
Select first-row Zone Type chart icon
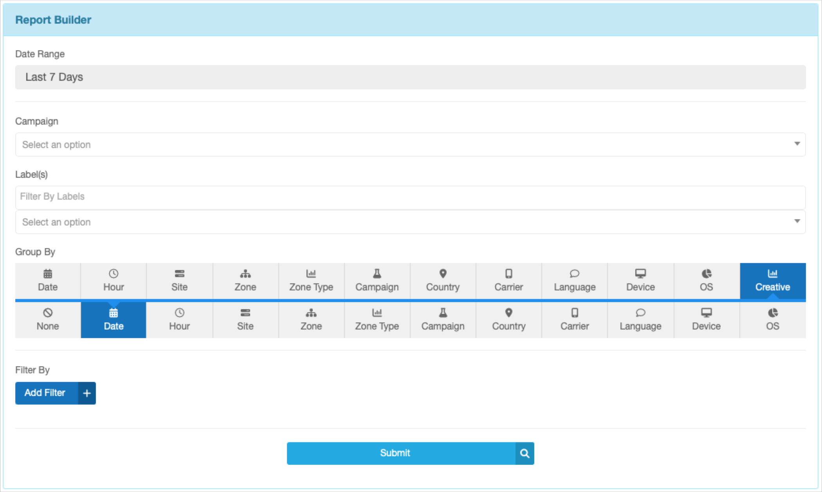click(311, 273)
